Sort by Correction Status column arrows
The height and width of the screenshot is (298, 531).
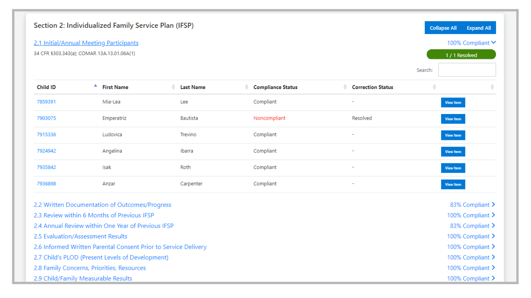tap(434, 87)
